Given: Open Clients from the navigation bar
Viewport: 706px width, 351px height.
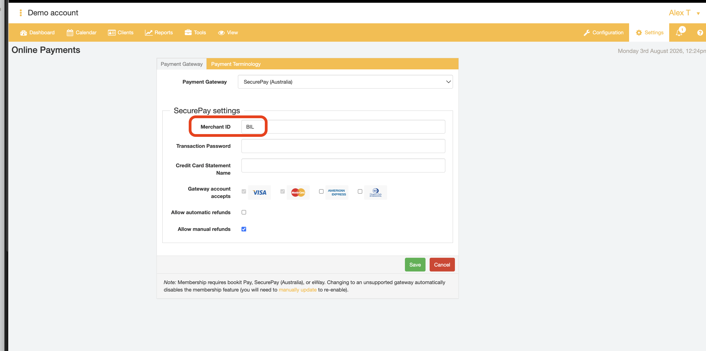Looking at the screenshot, I should pos(121,33).
